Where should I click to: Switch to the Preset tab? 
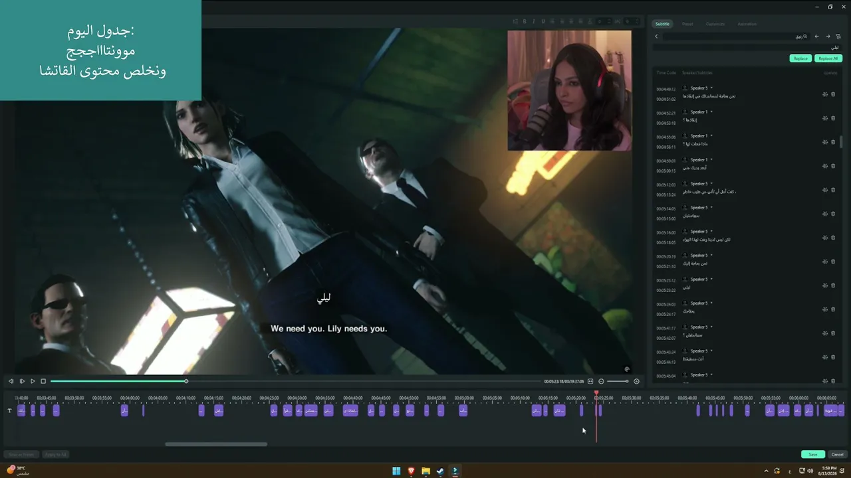(x=687, y=24)
